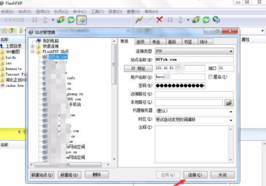This screenshot has width=266, height=186.
Task: Open the 查看(V) menu
Action: (133, 12)
